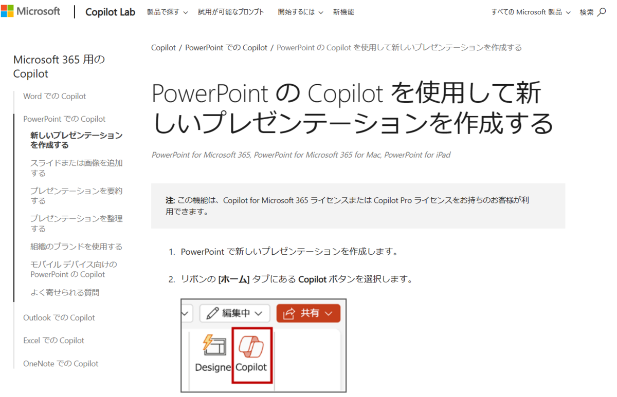Click the italic 'PowerPoint for Microsoft 365…' applies-to text
Screen dimensions: 617x397
301,155
